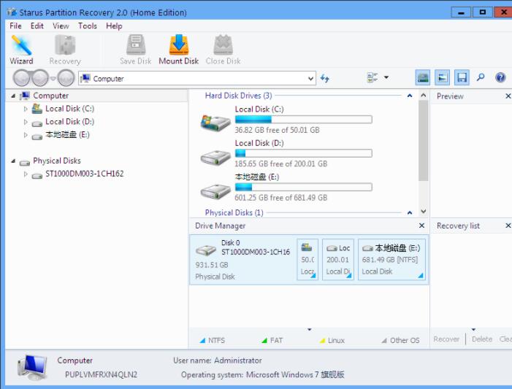Expand 本地磁盘 (E:) tree node
Image resolution: width=512 pixels, height=389 pixels.
26,135
